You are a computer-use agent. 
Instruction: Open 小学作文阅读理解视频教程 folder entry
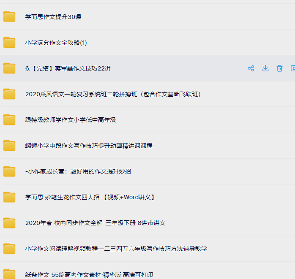116,249
